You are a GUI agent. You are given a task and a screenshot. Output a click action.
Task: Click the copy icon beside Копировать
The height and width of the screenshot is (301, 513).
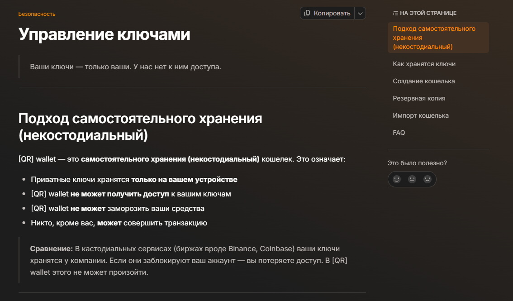click(307, 13)
